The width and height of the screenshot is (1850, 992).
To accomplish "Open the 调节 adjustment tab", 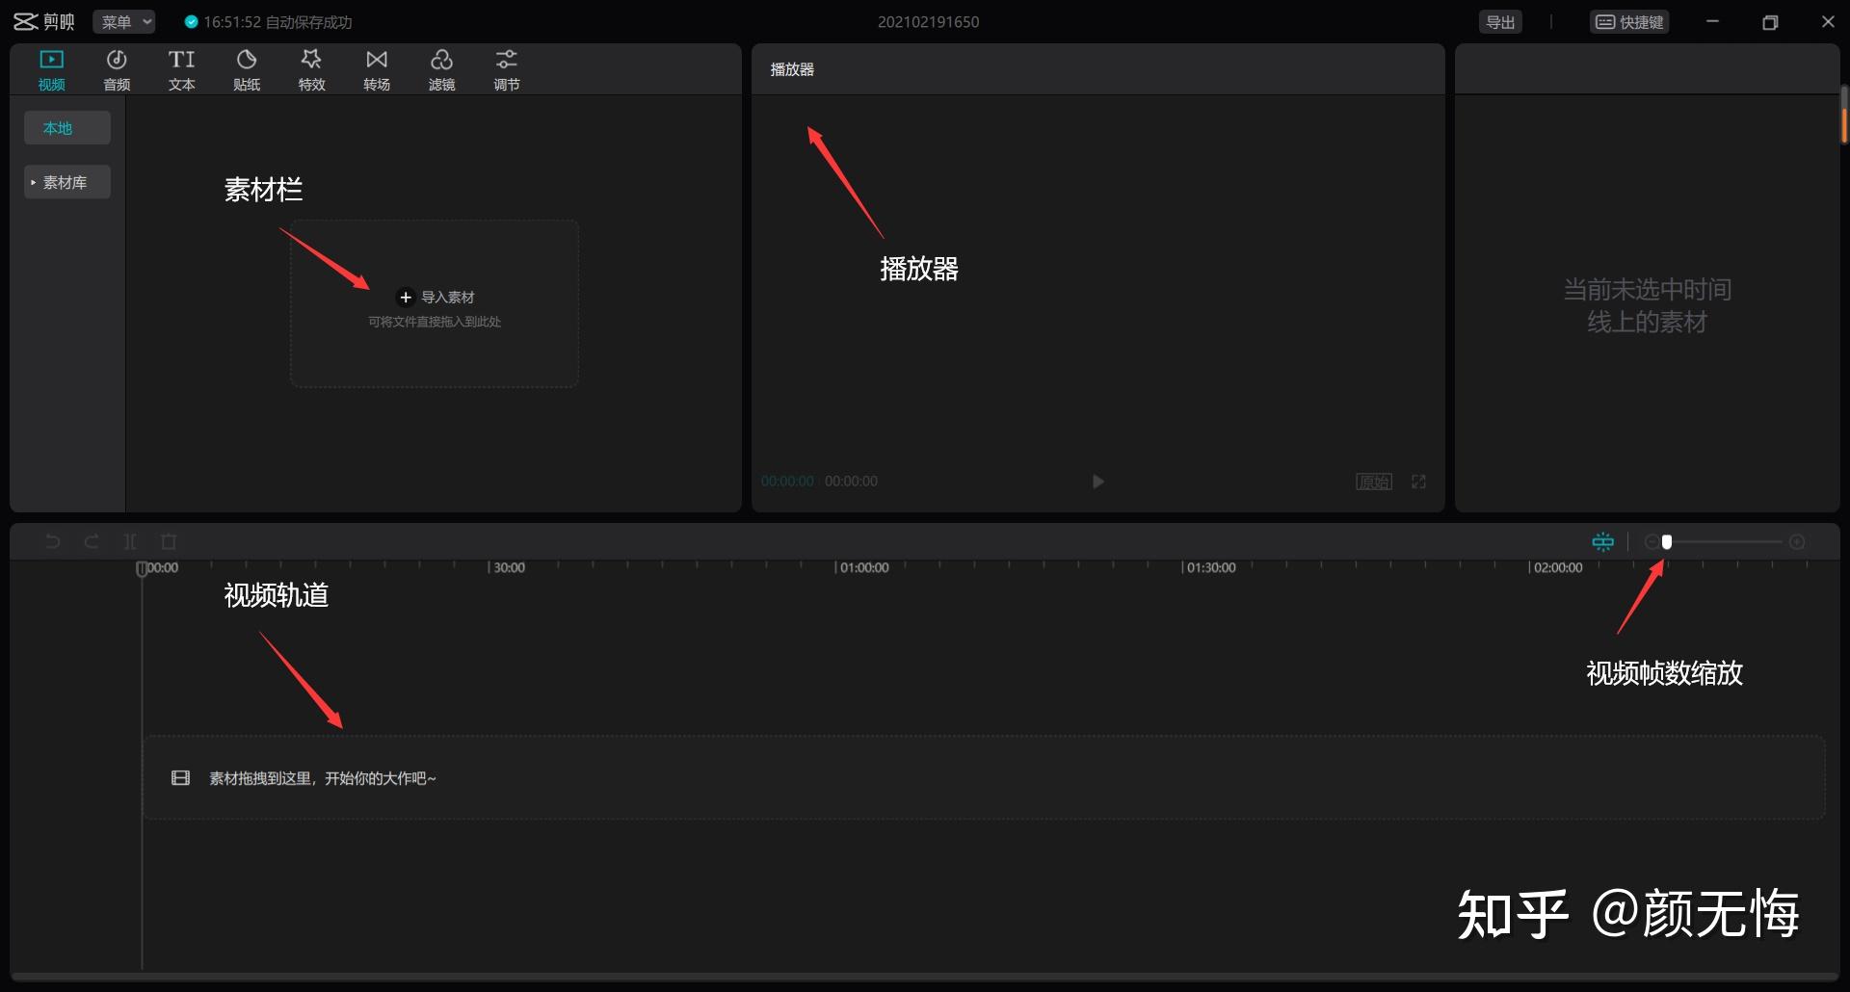I will tap(507, 70).
